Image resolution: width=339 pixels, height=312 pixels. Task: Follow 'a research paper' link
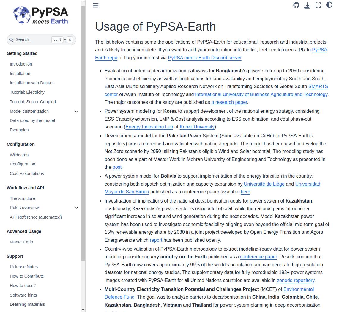click(229, 102)
